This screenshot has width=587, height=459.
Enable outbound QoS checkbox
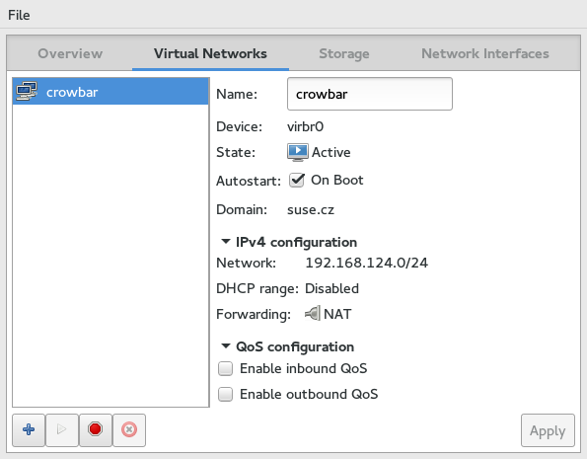(x=225, y=394)
